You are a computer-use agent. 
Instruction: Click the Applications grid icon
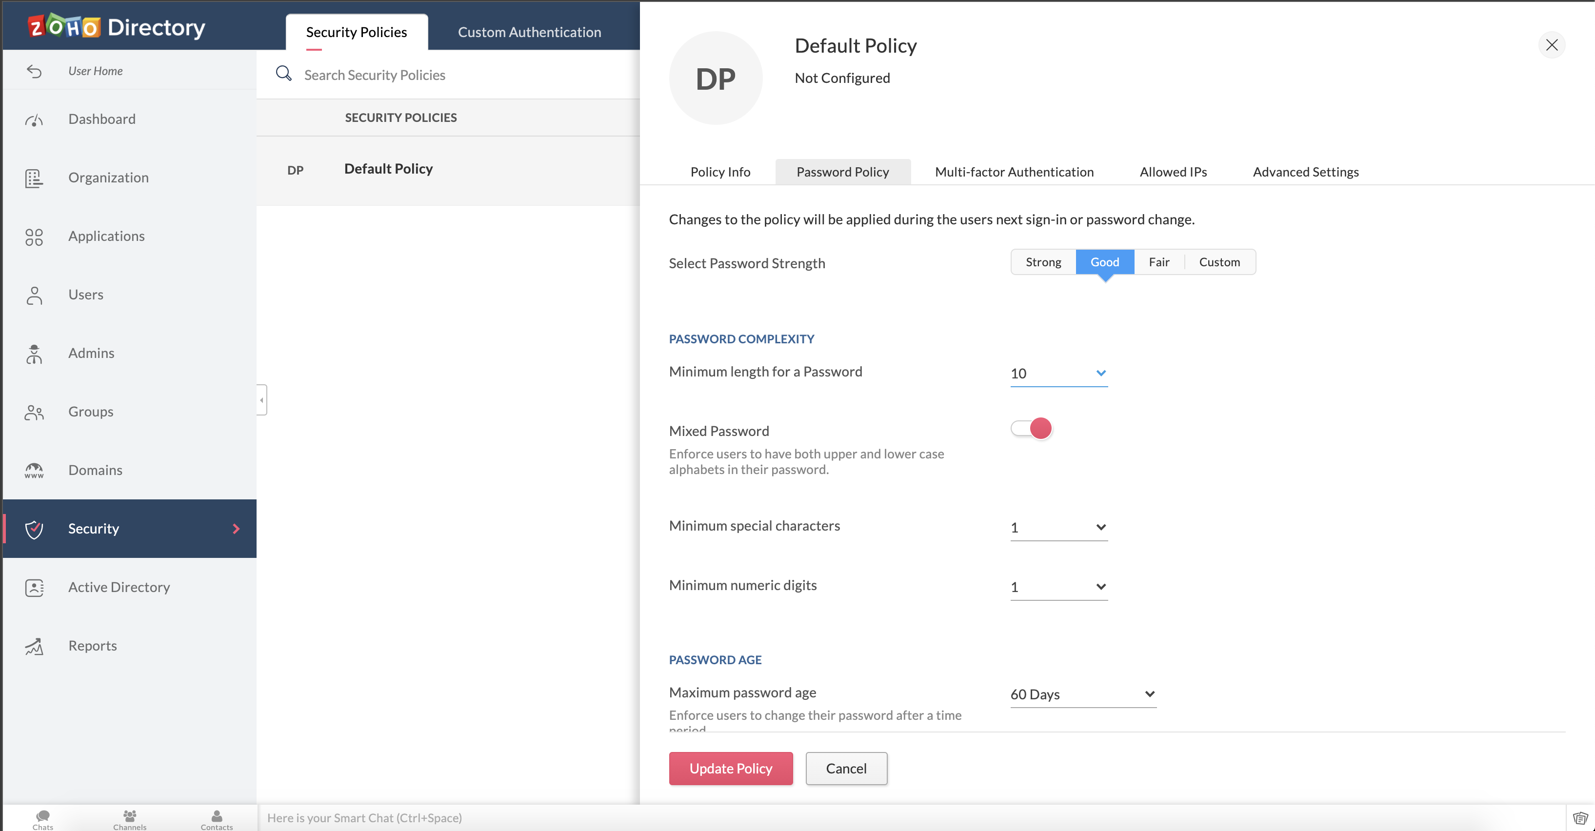click(x=34, y=237)
